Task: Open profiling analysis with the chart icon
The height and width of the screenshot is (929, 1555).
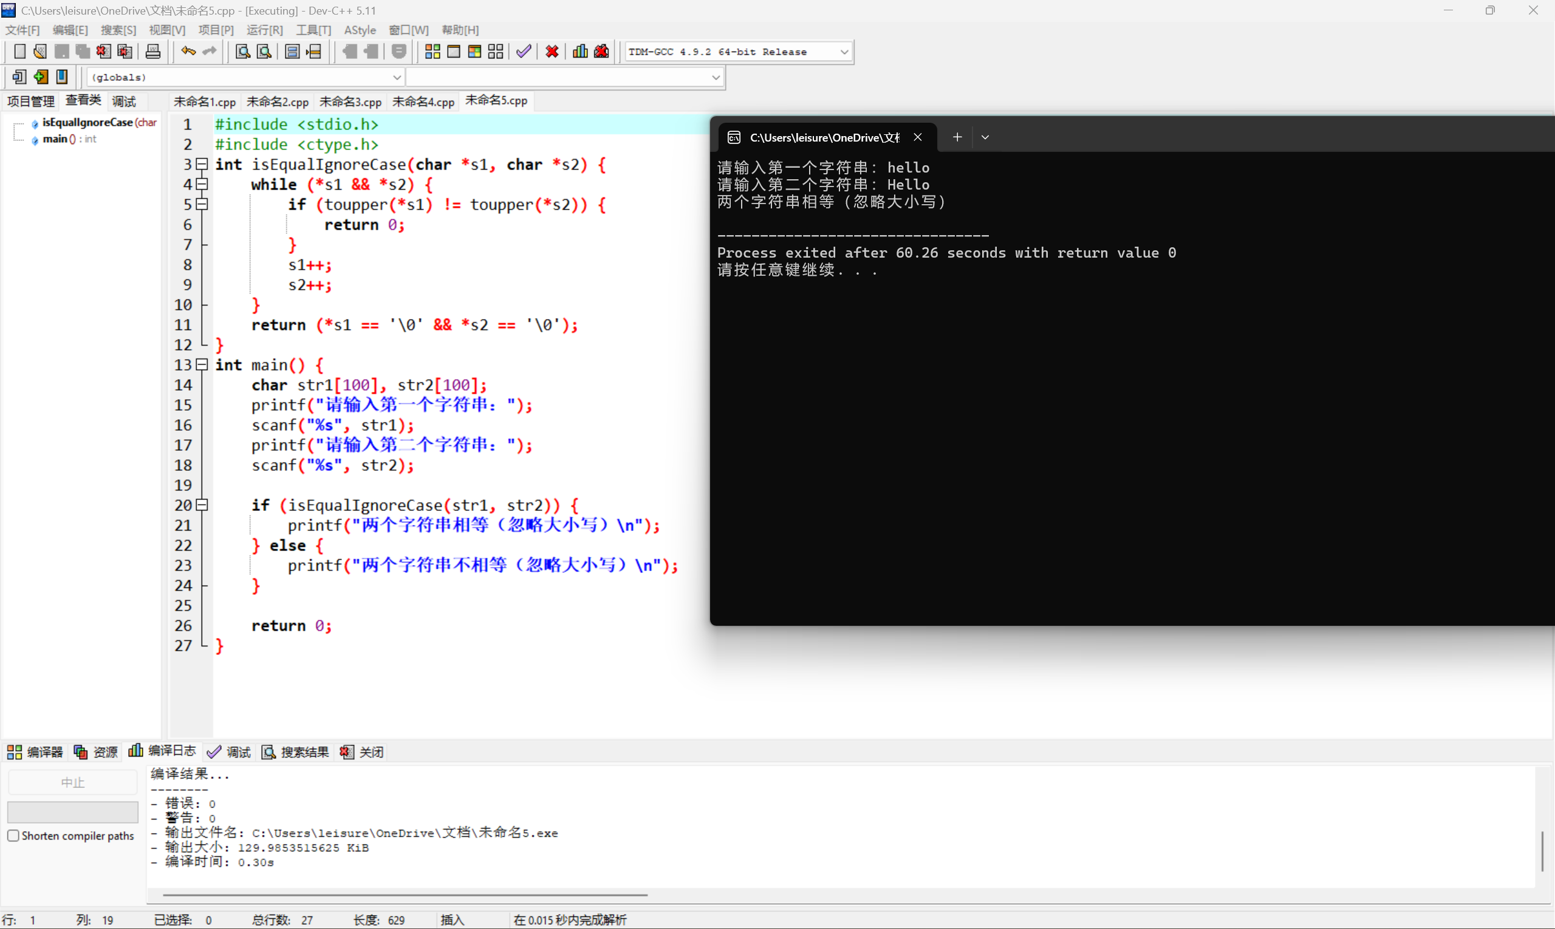Action: point(579,51)
